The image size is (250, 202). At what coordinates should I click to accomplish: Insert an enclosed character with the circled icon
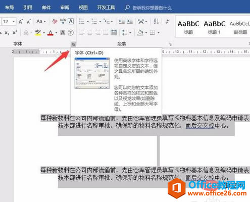pos(71,33)
